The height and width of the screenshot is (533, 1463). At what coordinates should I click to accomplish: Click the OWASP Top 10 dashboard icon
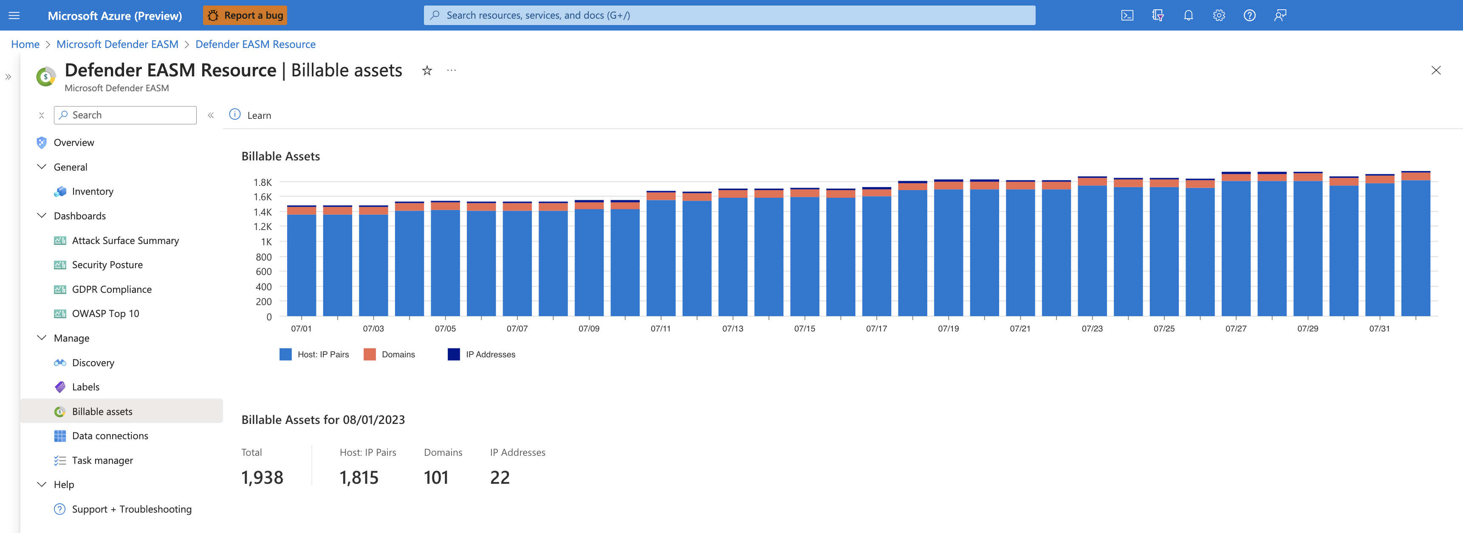pos(59,312)
